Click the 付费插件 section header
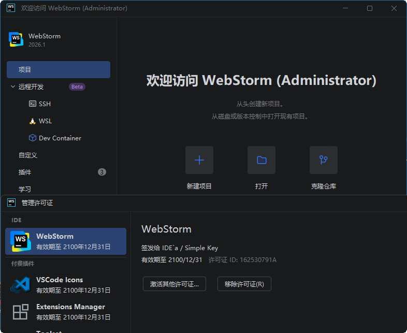The image size is (407, 333). click(x=23, y=264)
